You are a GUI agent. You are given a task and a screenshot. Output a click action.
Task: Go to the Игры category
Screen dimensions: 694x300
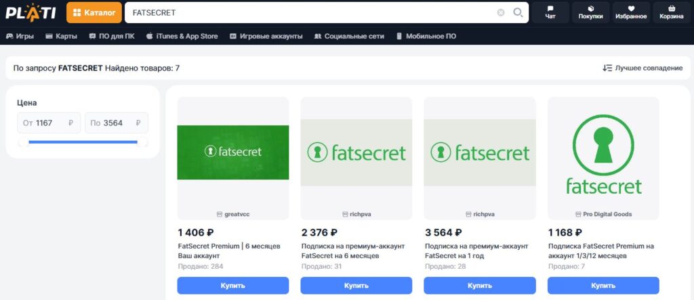(20, 37)
